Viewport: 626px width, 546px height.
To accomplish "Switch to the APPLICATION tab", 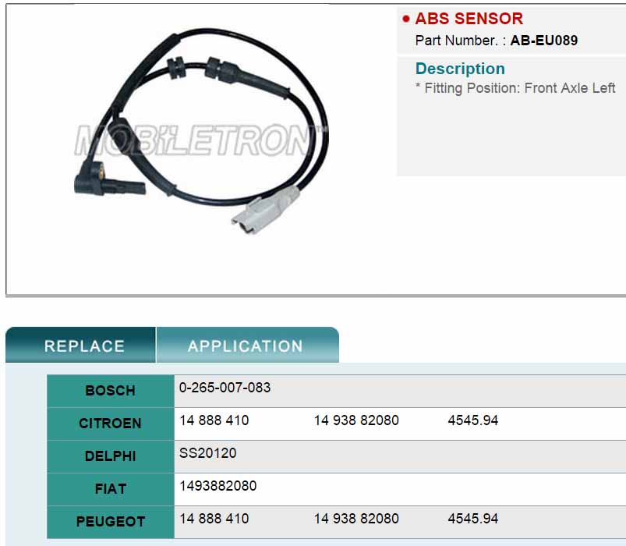I will coord(246,346).
